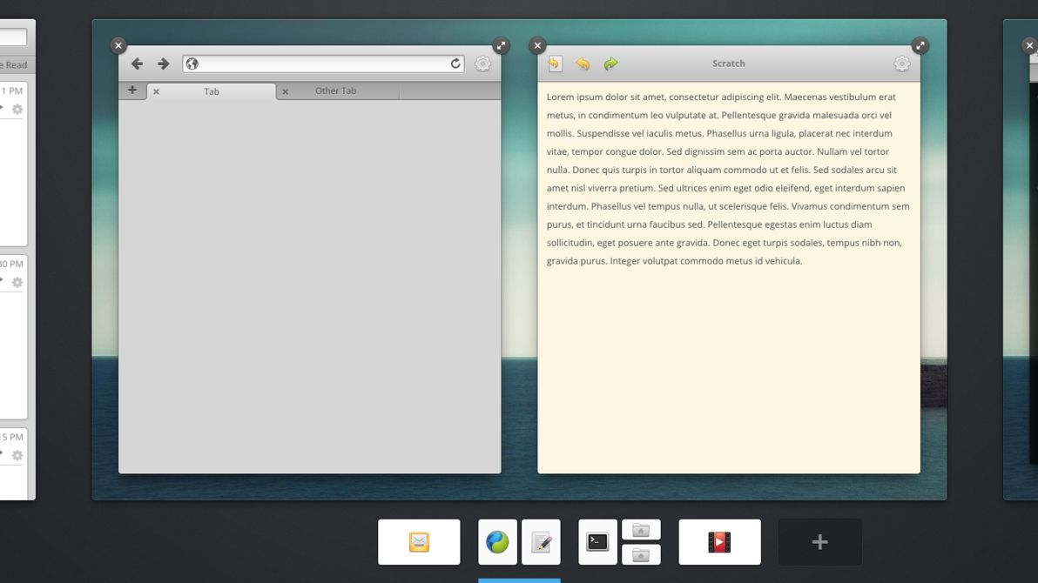Go forward in the browser window
This screenshot has height=583, width=1038.
pos(163,64)
